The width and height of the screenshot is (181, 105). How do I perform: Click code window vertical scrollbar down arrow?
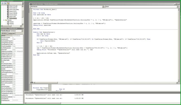(x=179, y=81)
